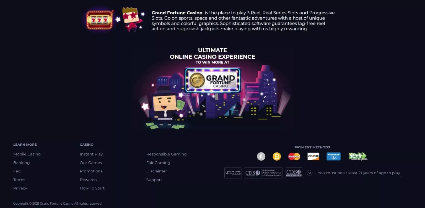View the Promotions page
The height and width of the screenshot is (208, 425).
click(91, 171)
